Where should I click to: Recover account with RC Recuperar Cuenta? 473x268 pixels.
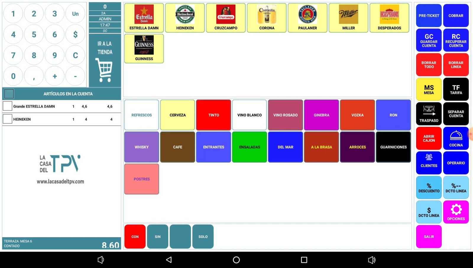(456, 40)
